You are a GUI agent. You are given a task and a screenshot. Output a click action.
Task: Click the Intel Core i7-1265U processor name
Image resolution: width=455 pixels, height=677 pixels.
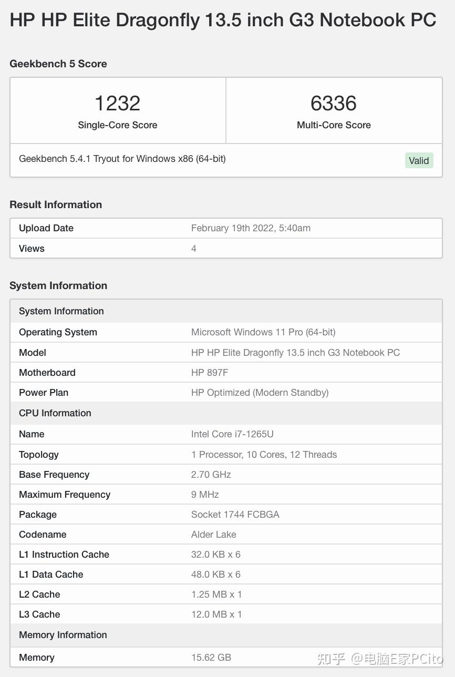click(x=232, y=434)
